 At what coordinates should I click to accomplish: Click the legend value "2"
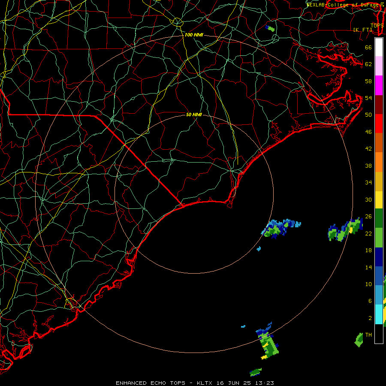(x=370, y=318)
